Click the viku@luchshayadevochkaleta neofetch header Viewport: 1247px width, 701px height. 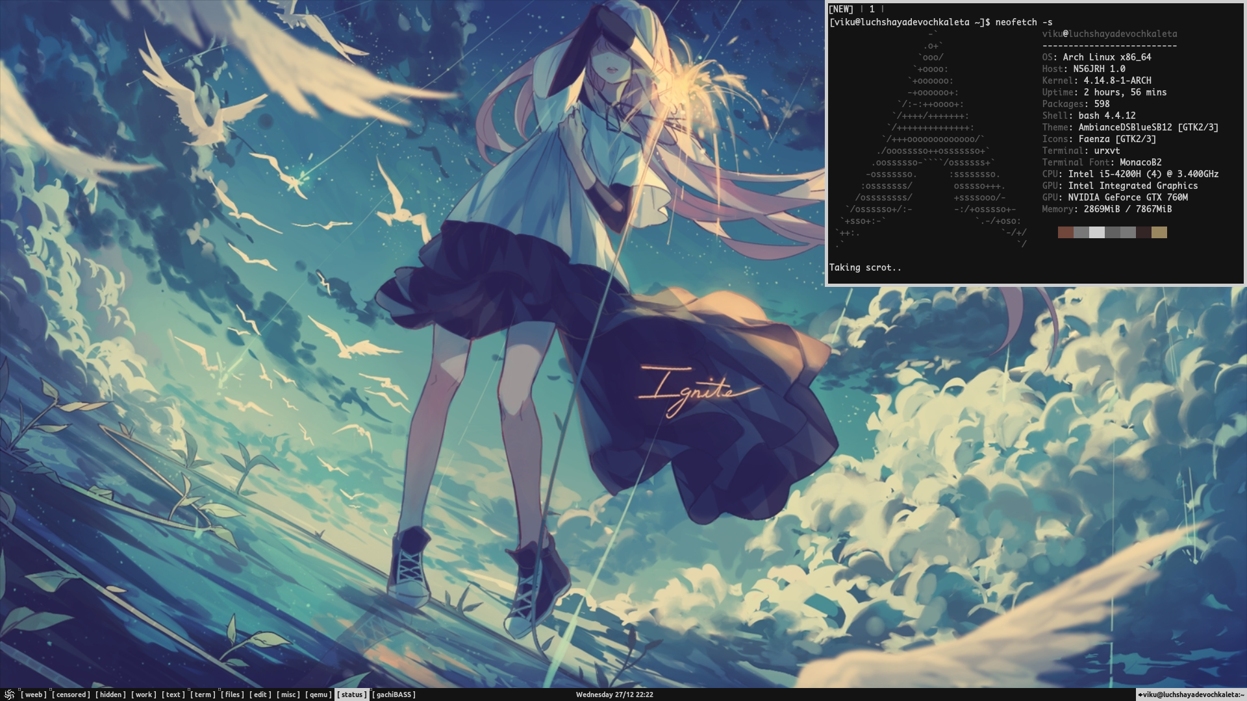pos(1109,34)
